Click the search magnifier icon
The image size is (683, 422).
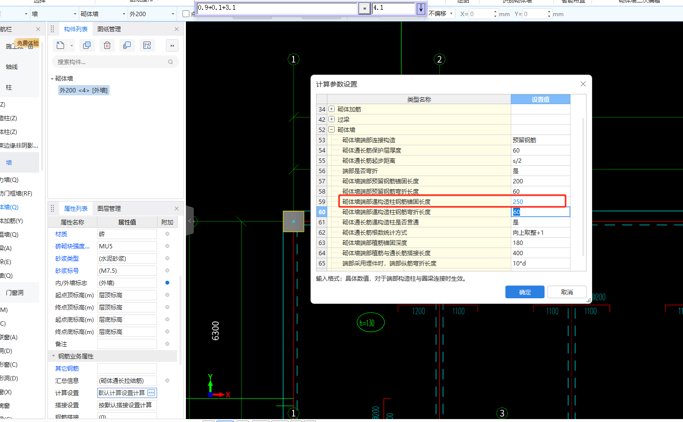pos(171,62)
